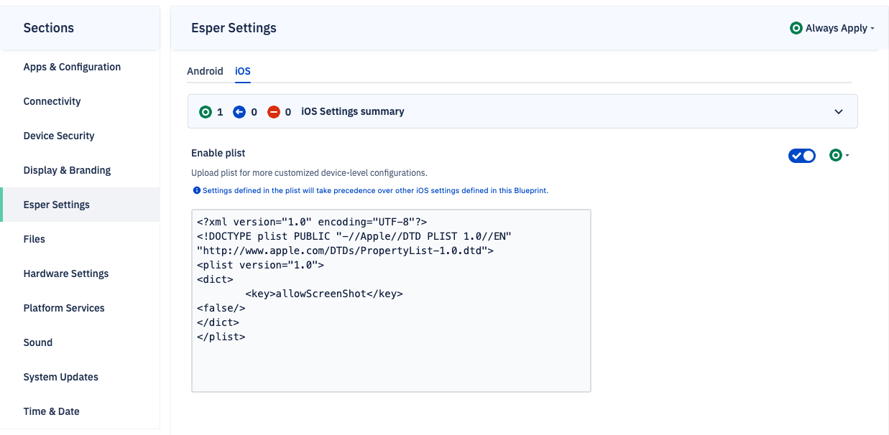This screenshot has width=889, height=435.
Task: Select the iOS tab
Action: click(x=243, y=71)
